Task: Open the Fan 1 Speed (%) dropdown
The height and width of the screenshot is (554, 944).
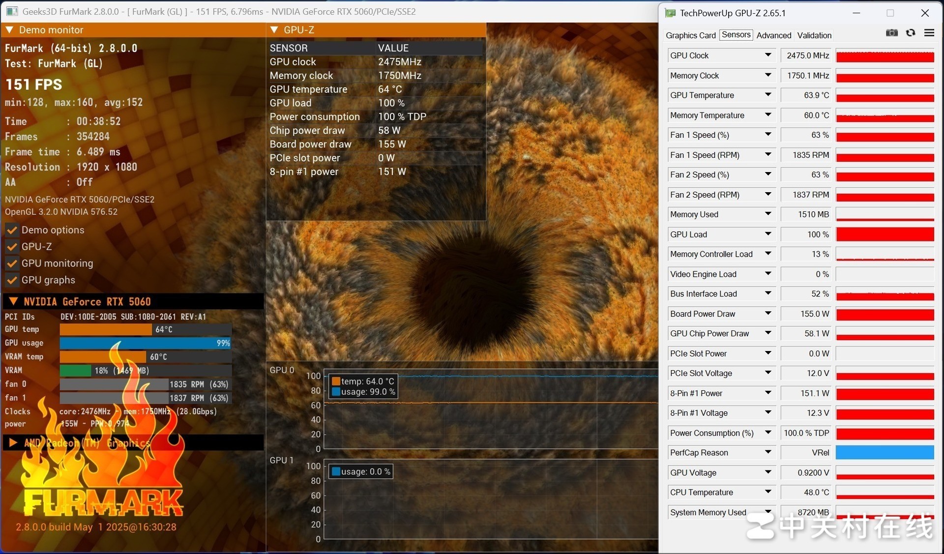Action: [x=767, y=135]
